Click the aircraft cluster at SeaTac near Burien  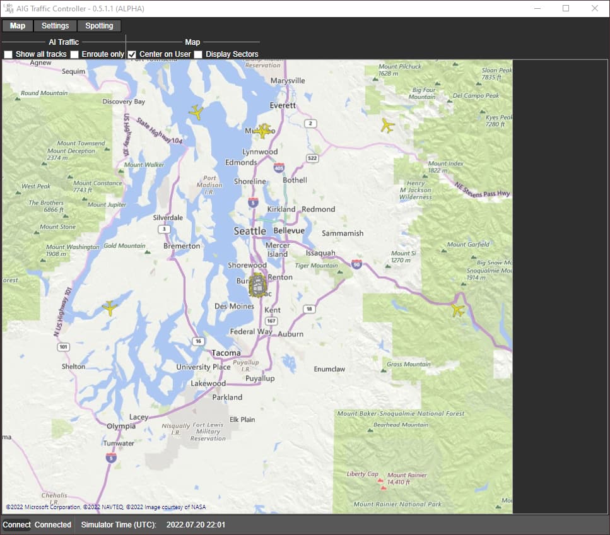258,285
